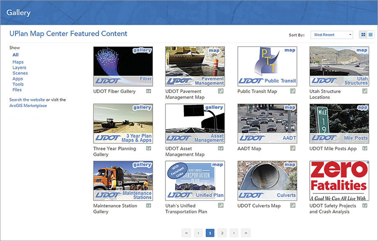Open the AADT traffic thumbnail
This screenshot has width=378, height=241.
pyautogui.click(x=267, y=124)
